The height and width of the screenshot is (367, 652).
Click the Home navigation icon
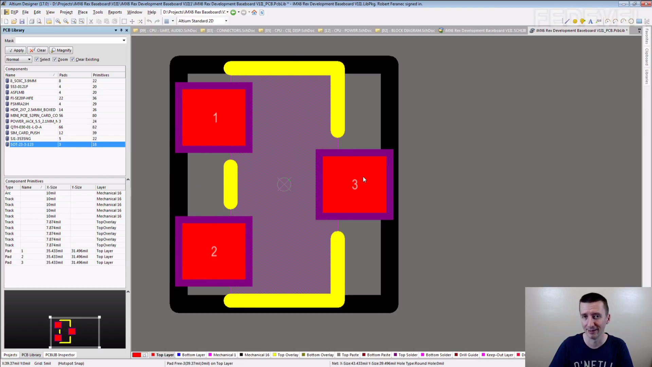tap(254, 12)
